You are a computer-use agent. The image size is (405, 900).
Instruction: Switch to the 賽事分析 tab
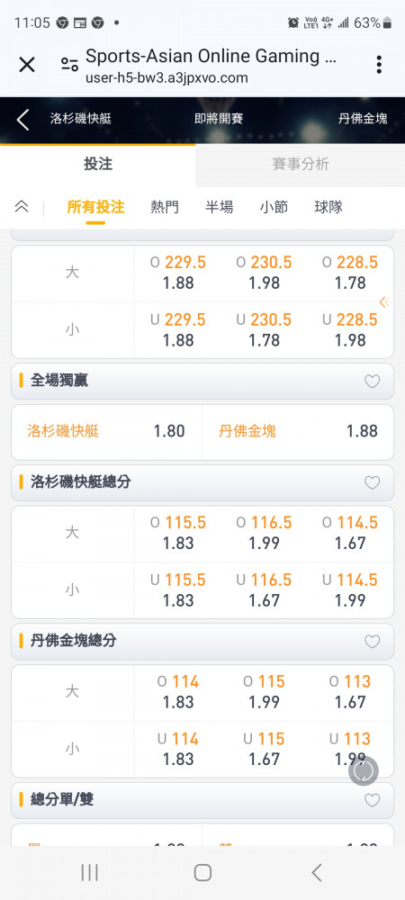tap(300, 165)
